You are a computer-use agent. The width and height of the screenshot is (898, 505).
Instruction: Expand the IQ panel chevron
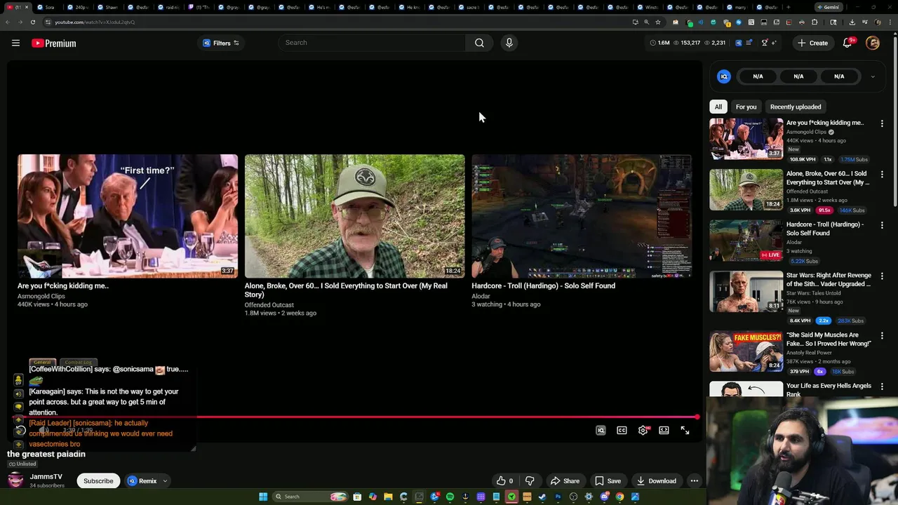point(873,76)
